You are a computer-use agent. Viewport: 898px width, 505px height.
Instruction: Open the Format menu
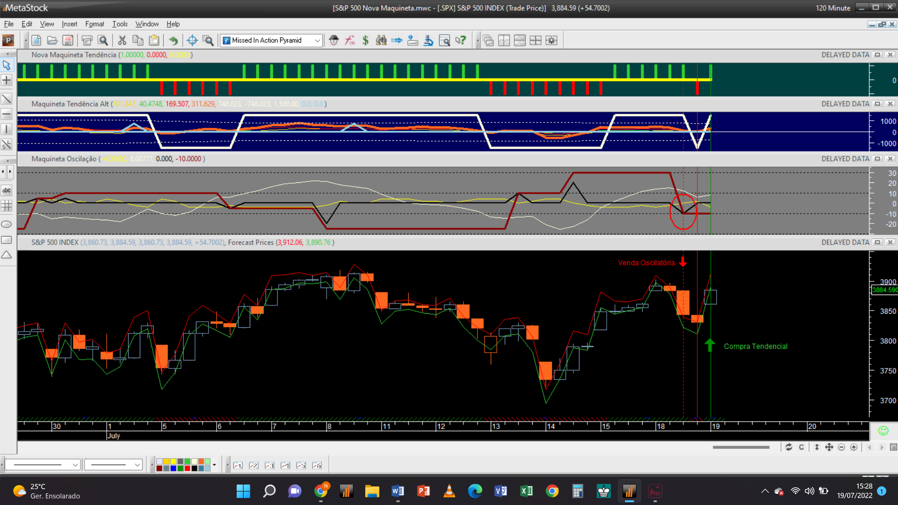tap(94, 24)
